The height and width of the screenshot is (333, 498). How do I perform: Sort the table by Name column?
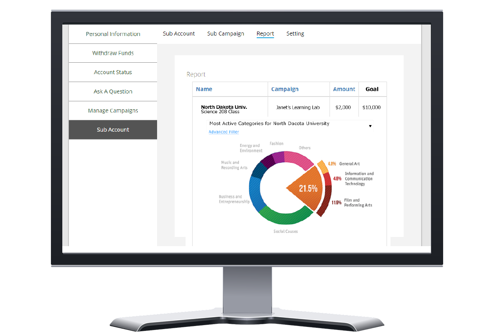(204, 89)
